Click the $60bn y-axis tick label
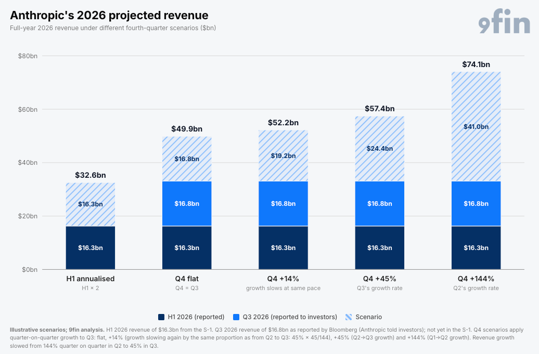Screen dimensions: 539x354 point(28,110)
